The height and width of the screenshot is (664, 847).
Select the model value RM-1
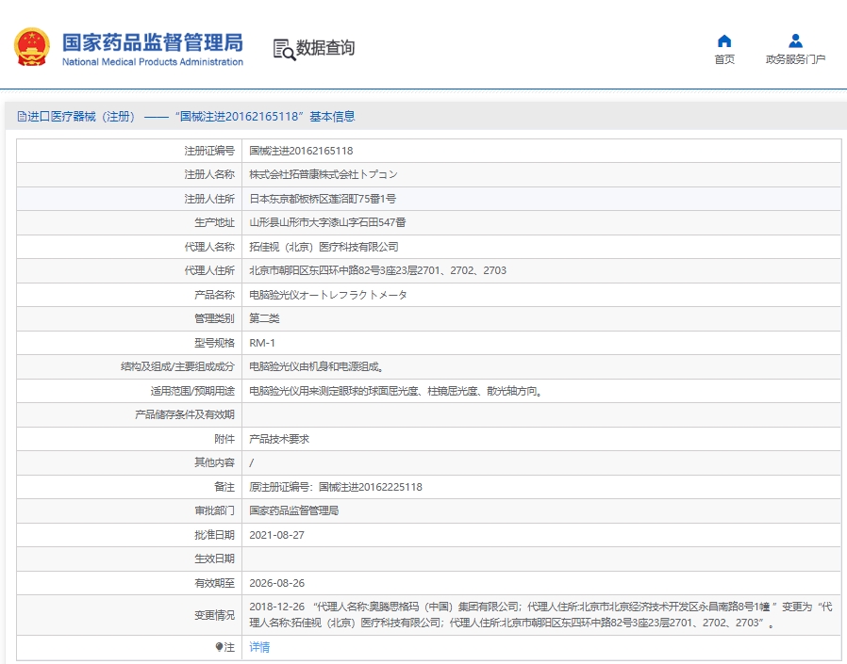262,343
